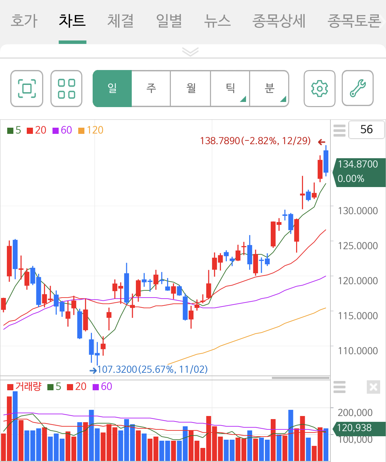Open the 틱 (tick) period dropdown
Image resolution: width=386 pixels, height=462 pixels.
click(x=230, y=89)
